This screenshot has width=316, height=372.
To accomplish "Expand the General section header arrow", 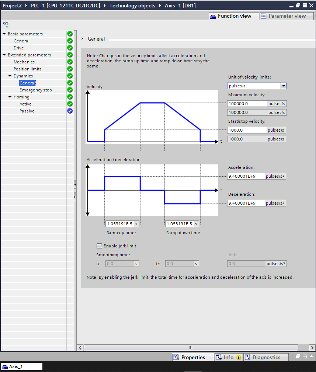I will (83, 39).
